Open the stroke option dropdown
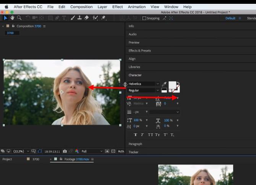Screen dimensions: 256x185 click(164, 112)
